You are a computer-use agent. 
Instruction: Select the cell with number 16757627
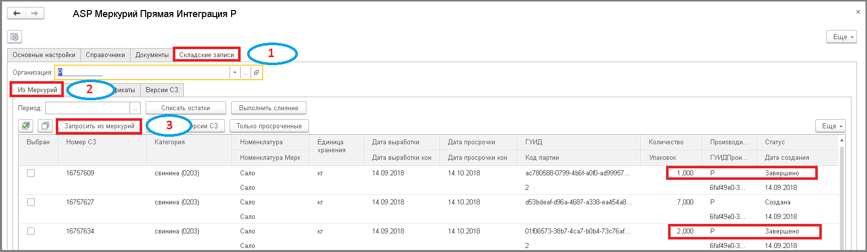pos(80,202)
